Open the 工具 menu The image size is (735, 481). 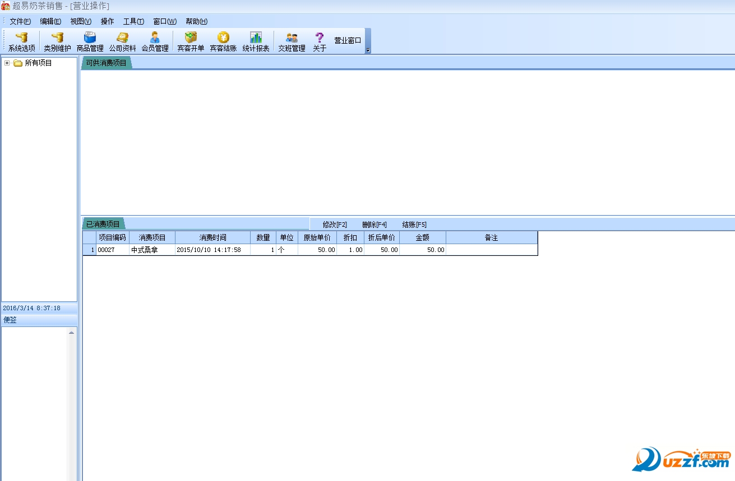point(133,21)
